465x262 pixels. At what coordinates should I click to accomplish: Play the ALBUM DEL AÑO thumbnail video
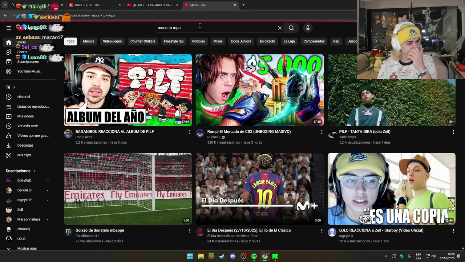(x=128, y=90)
